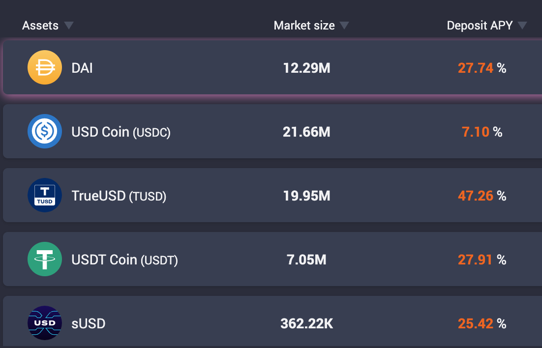Open the DAI asset name
Viewport: 542px width, 348px height.
click(x=82, y=68)
